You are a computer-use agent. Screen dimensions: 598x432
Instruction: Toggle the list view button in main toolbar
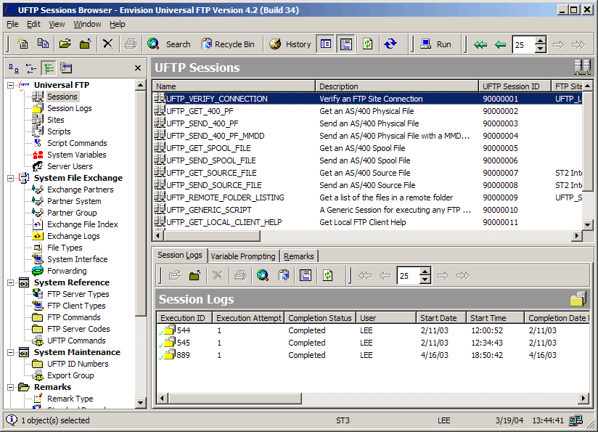[326, 44]
